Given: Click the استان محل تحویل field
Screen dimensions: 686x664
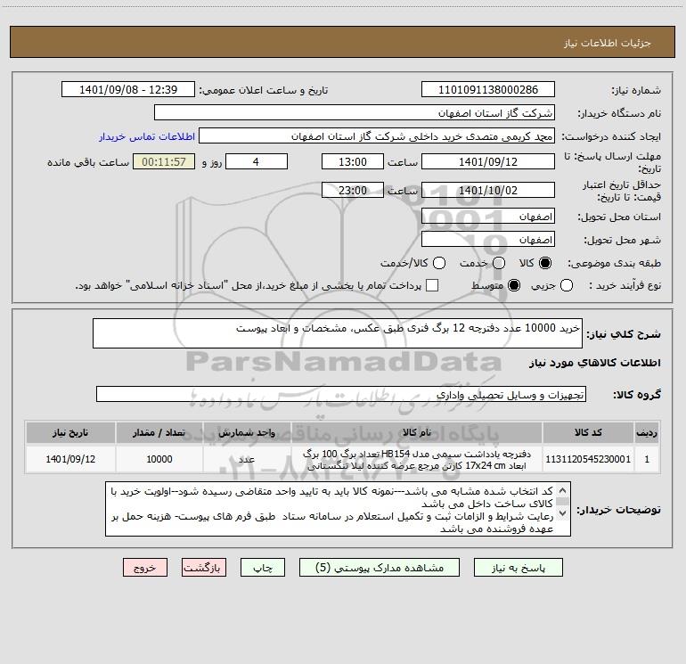Looking at the screenshot, I should click(x=488, y=216).
